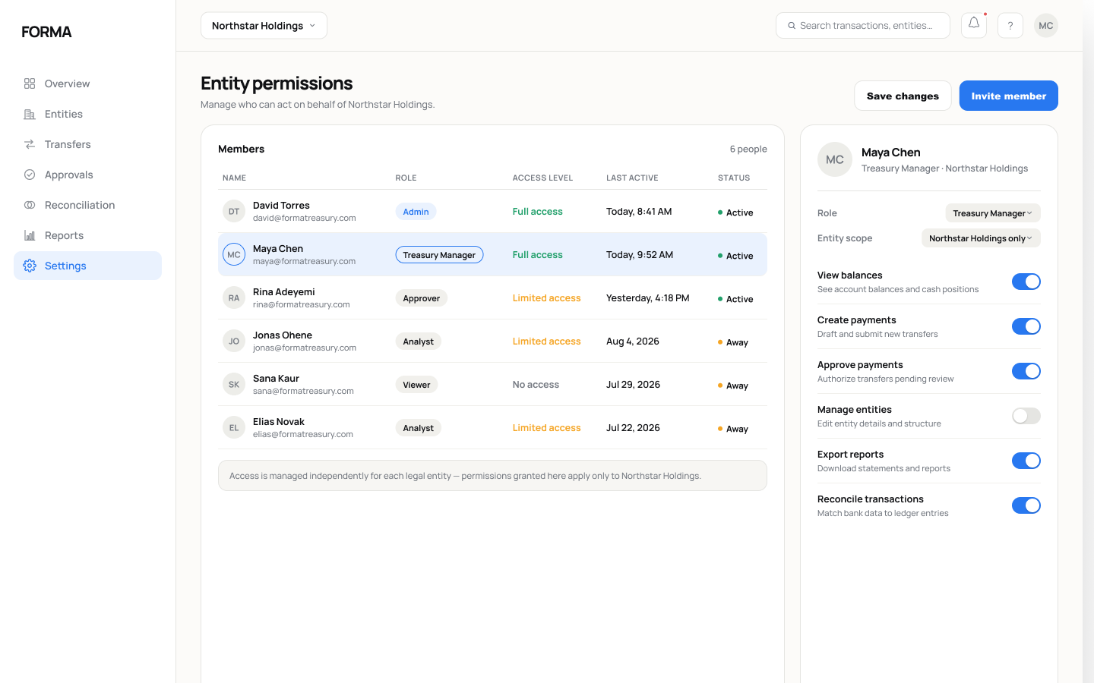Navigate to Reports
1094x683 pixels.
(87, 235)
